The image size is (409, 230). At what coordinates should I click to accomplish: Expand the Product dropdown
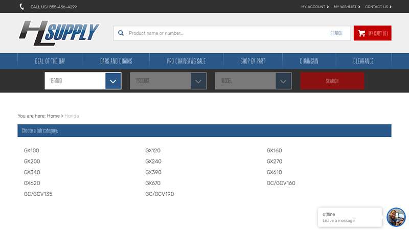coord(168,81)
